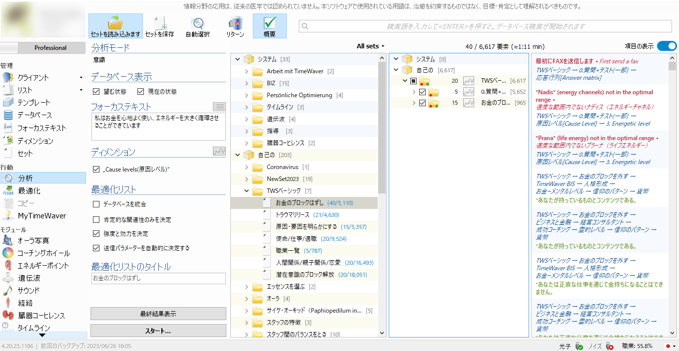The height and width of the screenshot is (351, 679).
Task: Click the return (リターン) toolbar icon
Action: [235, 26]
